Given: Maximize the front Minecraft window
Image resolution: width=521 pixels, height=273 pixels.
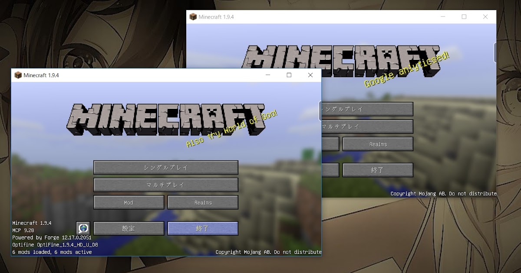Looking at the screenshot, I should [x=289, y=75].
